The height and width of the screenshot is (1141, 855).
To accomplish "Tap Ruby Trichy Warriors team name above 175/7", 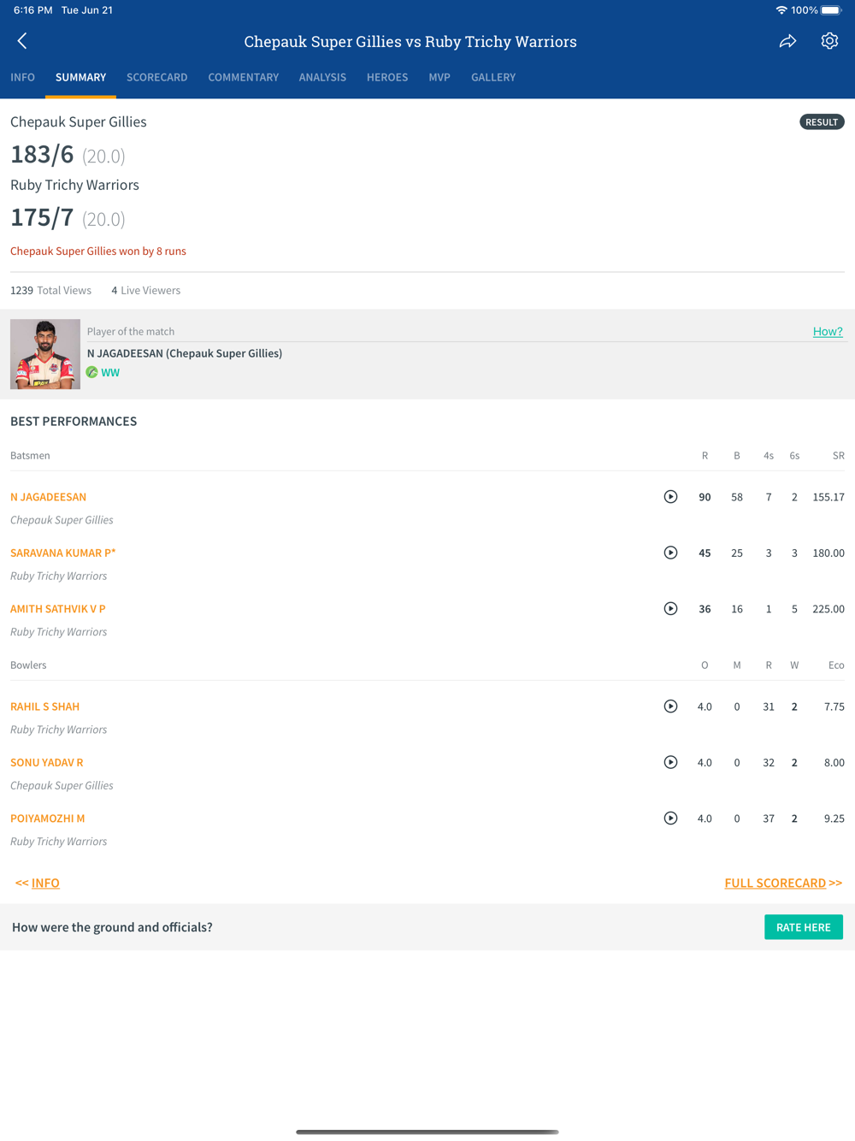I will (x=74, y=186).
